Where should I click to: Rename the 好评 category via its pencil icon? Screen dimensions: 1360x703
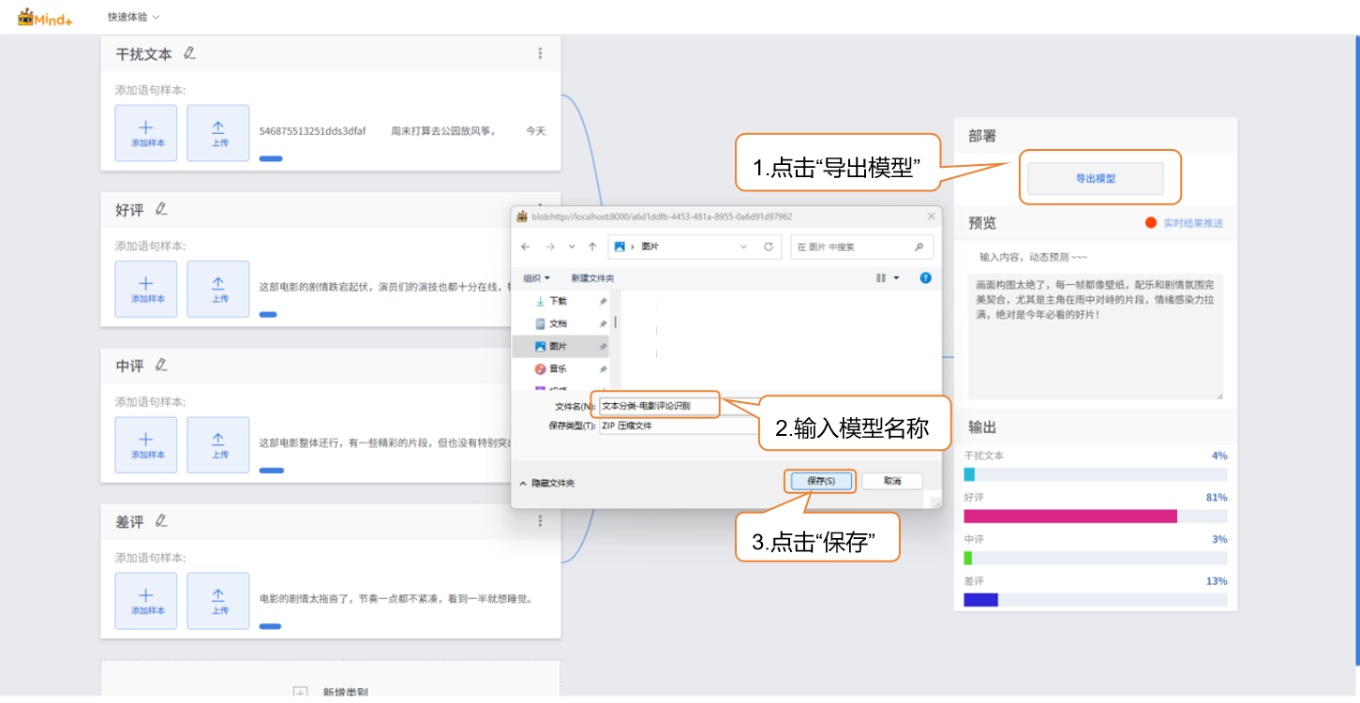(x=161, y=209)
